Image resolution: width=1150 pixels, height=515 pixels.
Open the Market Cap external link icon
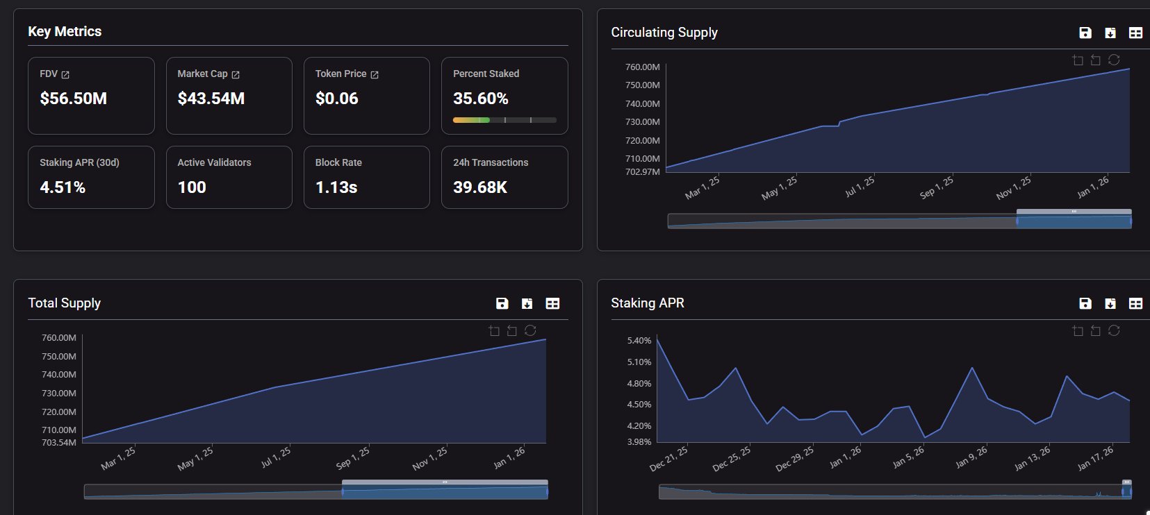point(236,74)
